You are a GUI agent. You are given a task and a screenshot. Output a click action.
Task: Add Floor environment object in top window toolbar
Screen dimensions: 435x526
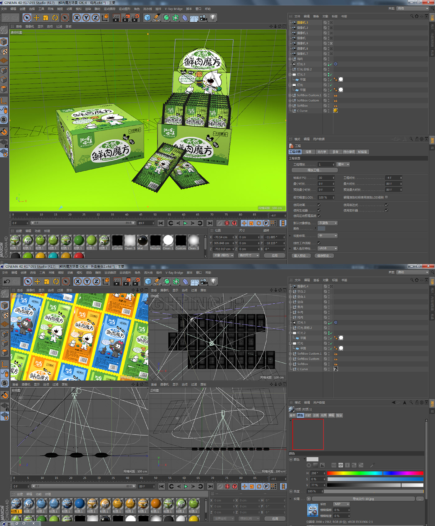[194, 18]
